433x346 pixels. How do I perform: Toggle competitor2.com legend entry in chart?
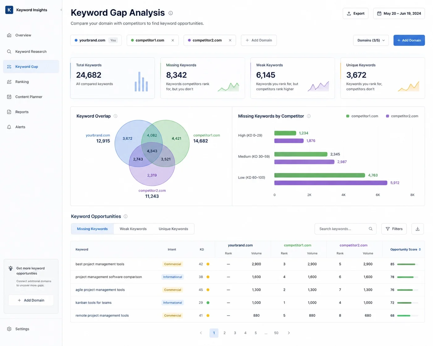coord(402,116)
